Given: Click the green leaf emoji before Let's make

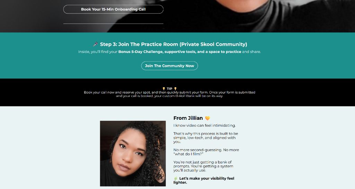Looking at the screenshot, I should click(176, 178).
